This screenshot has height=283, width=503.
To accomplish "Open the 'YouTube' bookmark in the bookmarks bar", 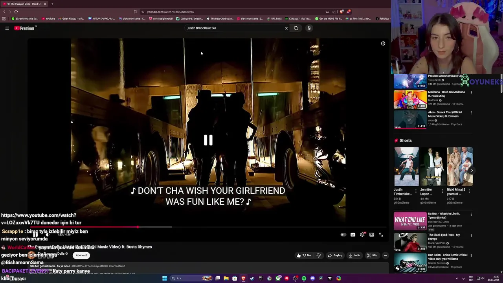I will pos(48,18).
